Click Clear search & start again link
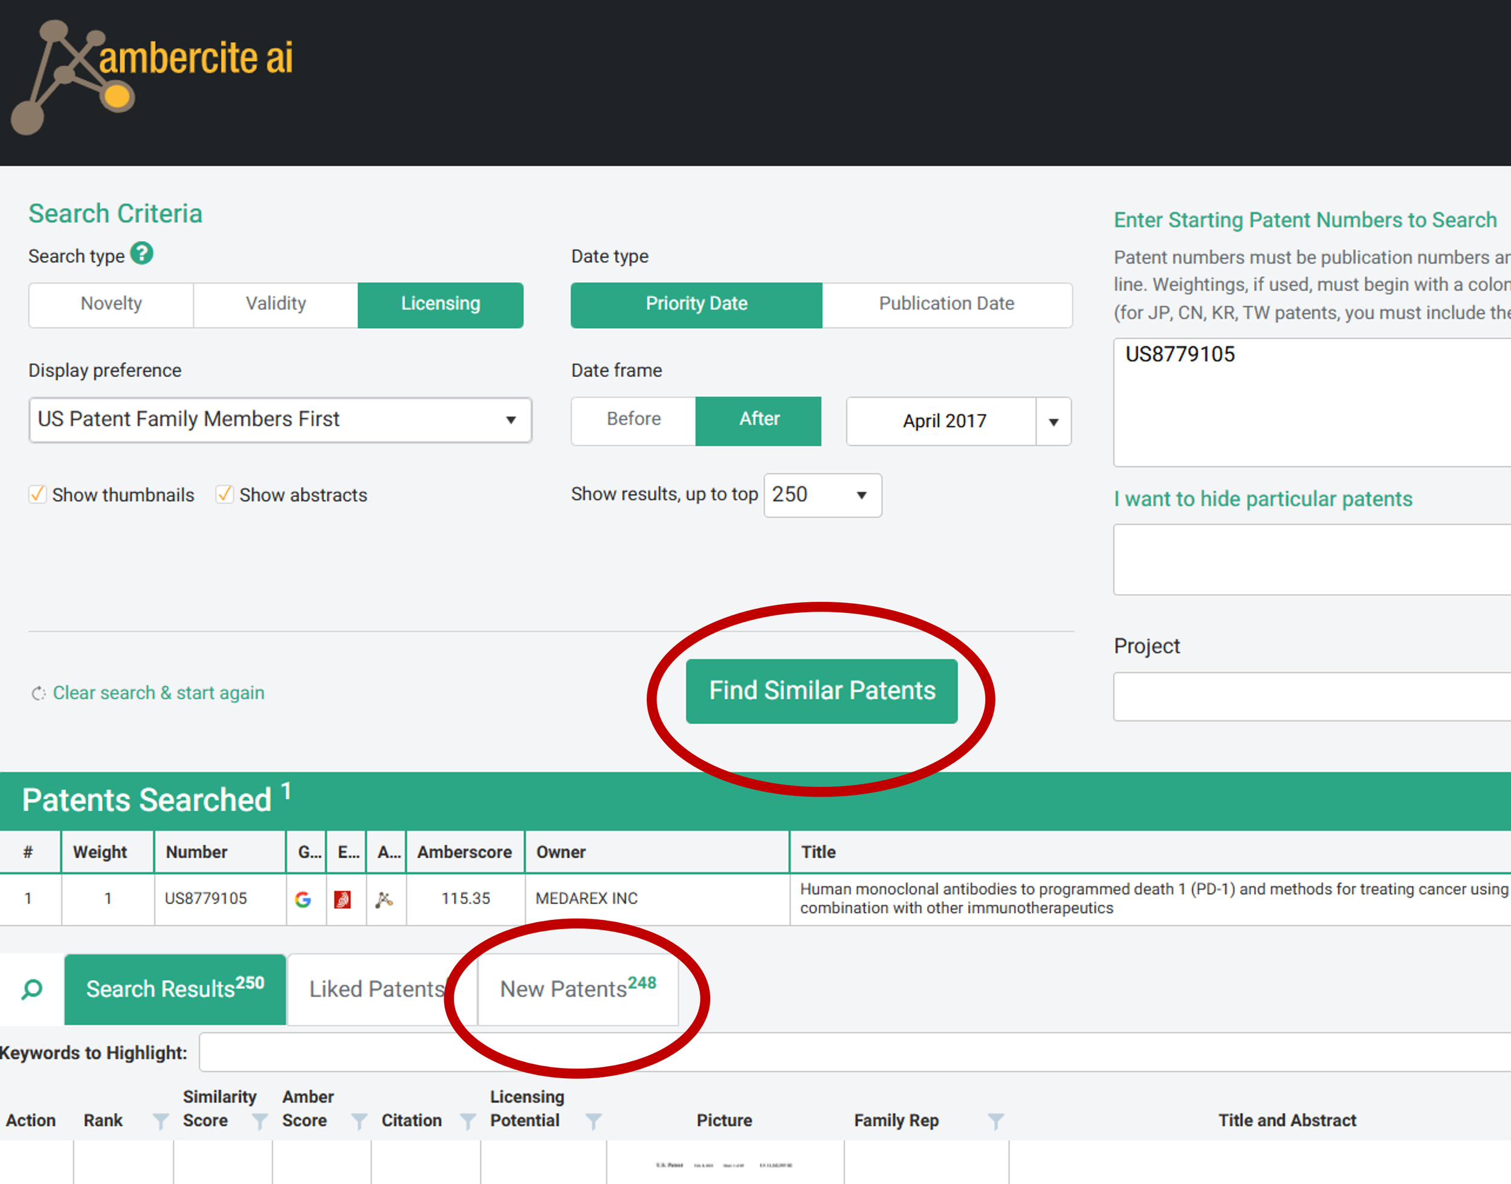The width and height of the screenshot is (1511, 1184). pyautogui.click(x=158, y=693)
